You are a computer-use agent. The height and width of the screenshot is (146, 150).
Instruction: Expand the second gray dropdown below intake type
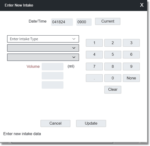coord(43,48)
